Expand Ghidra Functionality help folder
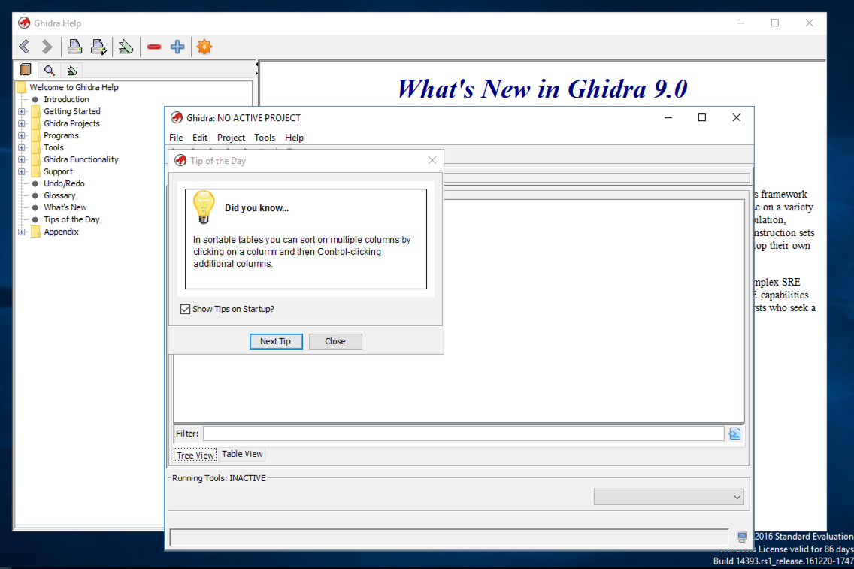The image size is (854, 569). coord(22,159)
